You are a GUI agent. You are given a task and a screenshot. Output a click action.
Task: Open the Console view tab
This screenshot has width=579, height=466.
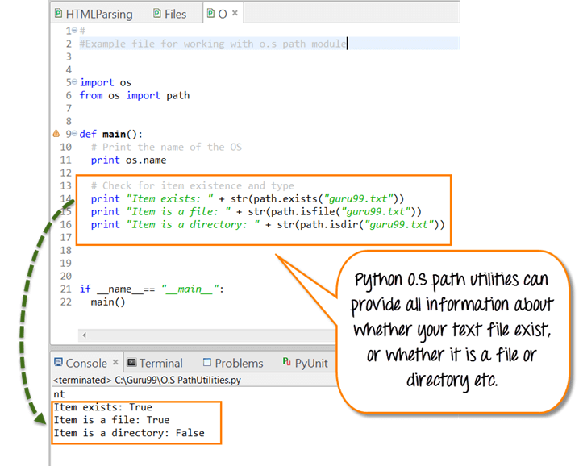[86, 363]
